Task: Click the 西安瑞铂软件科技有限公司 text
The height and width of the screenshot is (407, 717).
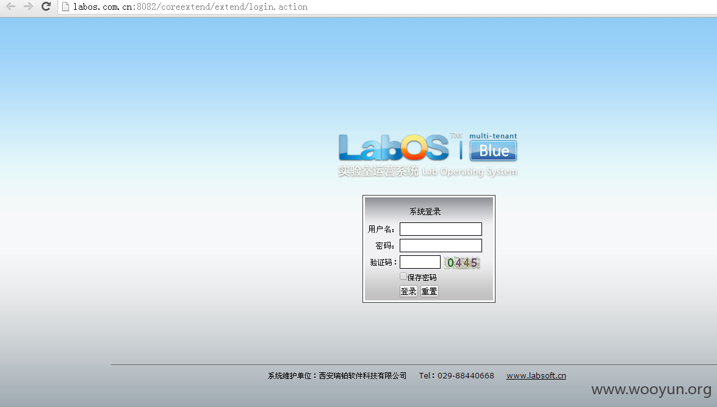Action: (362, 375)
